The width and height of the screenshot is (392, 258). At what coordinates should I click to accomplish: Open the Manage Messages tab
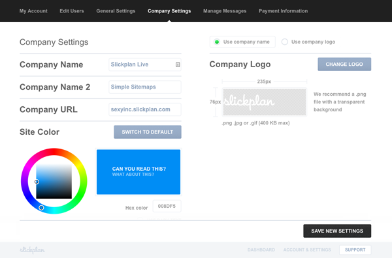click(225, 11)
